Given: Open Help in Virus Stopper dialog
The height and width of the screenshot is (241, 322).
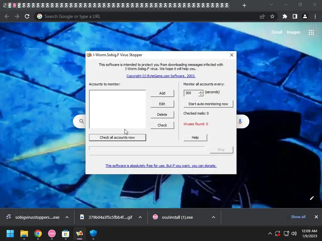Looking at the screenshot, I should pyautogui.click(x=195, y=137).
